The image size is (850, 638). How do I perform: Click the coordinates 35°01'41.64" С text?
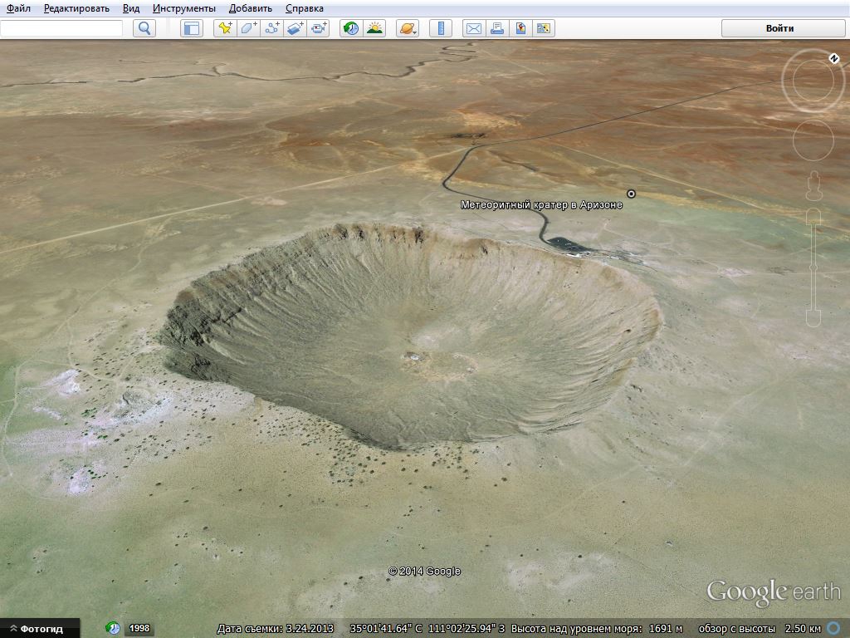coord(386,628)
